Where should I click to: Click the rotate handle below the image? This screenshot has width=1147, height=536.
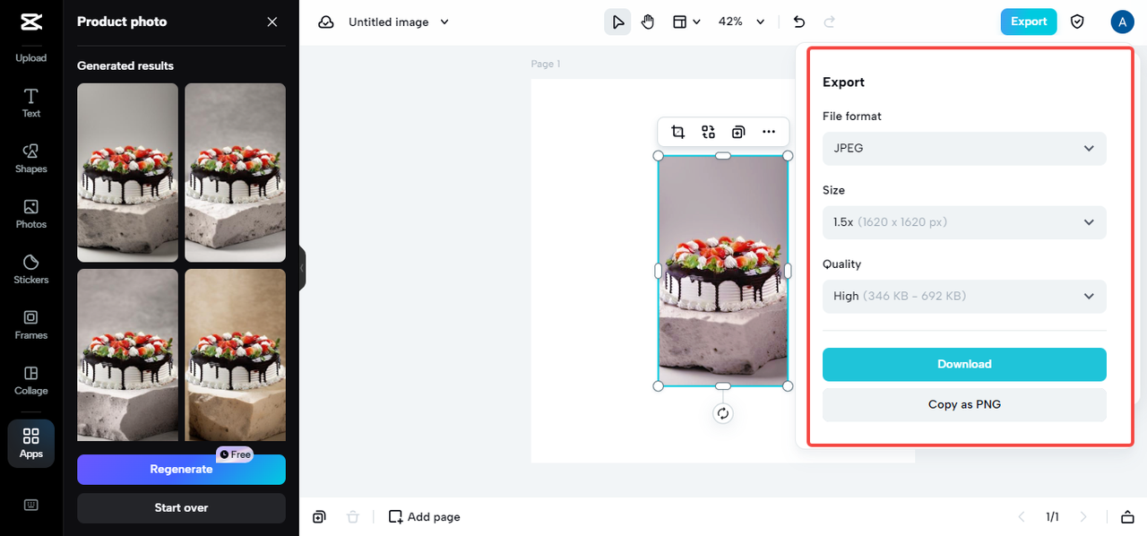(723, 413)
